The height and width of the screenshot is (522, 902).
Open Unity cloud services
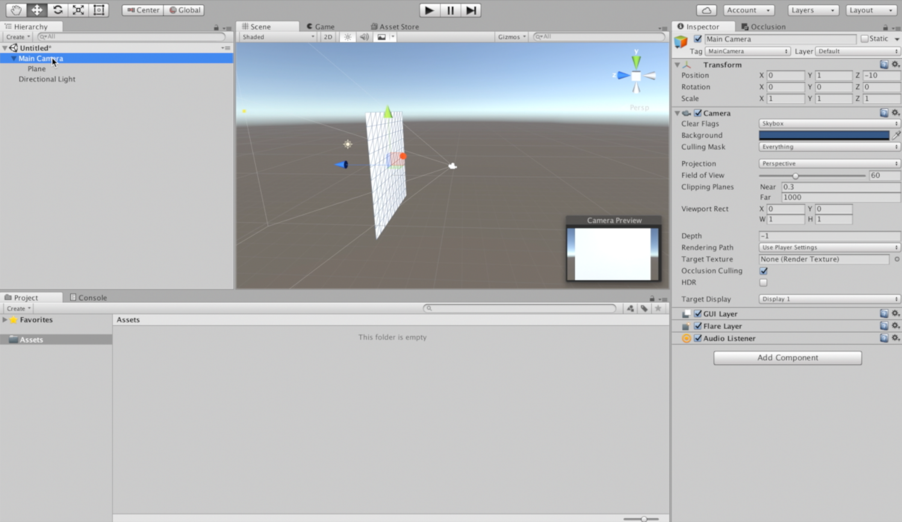click(706, 10)
